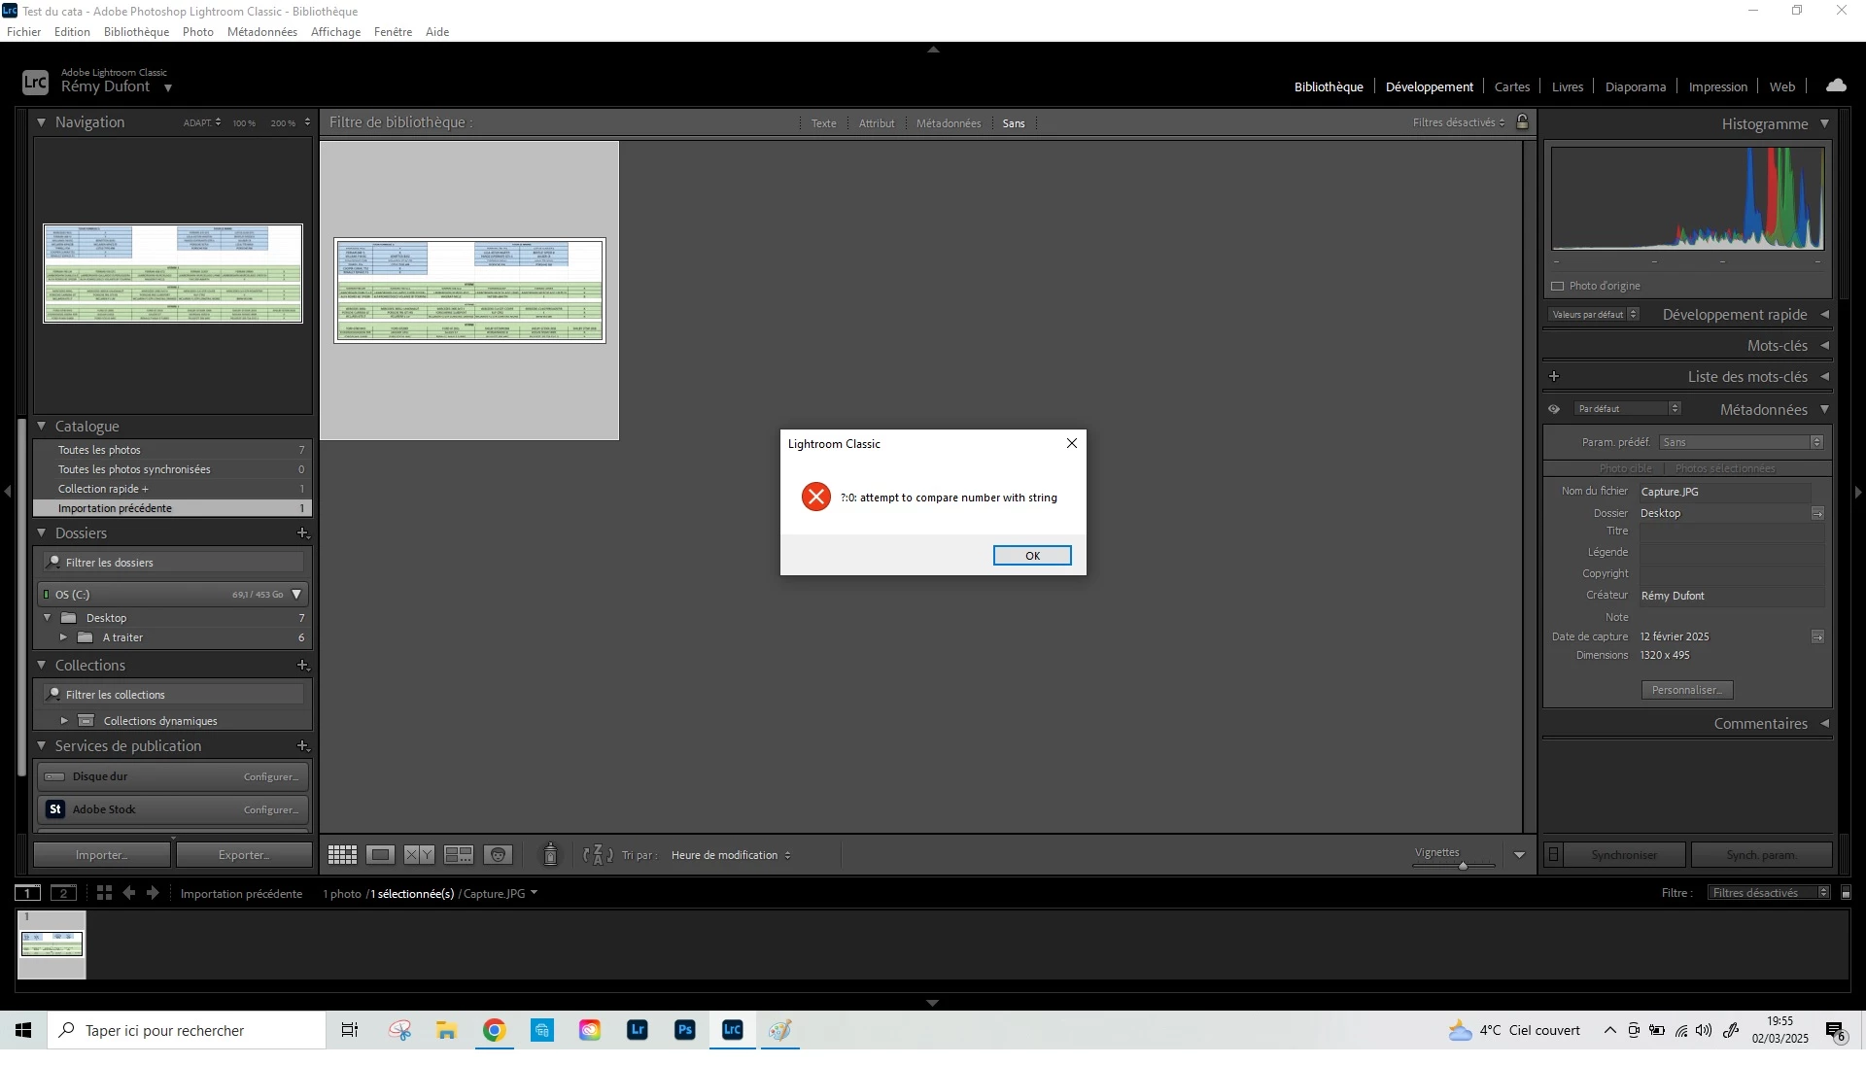Open People face view
1866x1065 pixels.
[498, 855]
